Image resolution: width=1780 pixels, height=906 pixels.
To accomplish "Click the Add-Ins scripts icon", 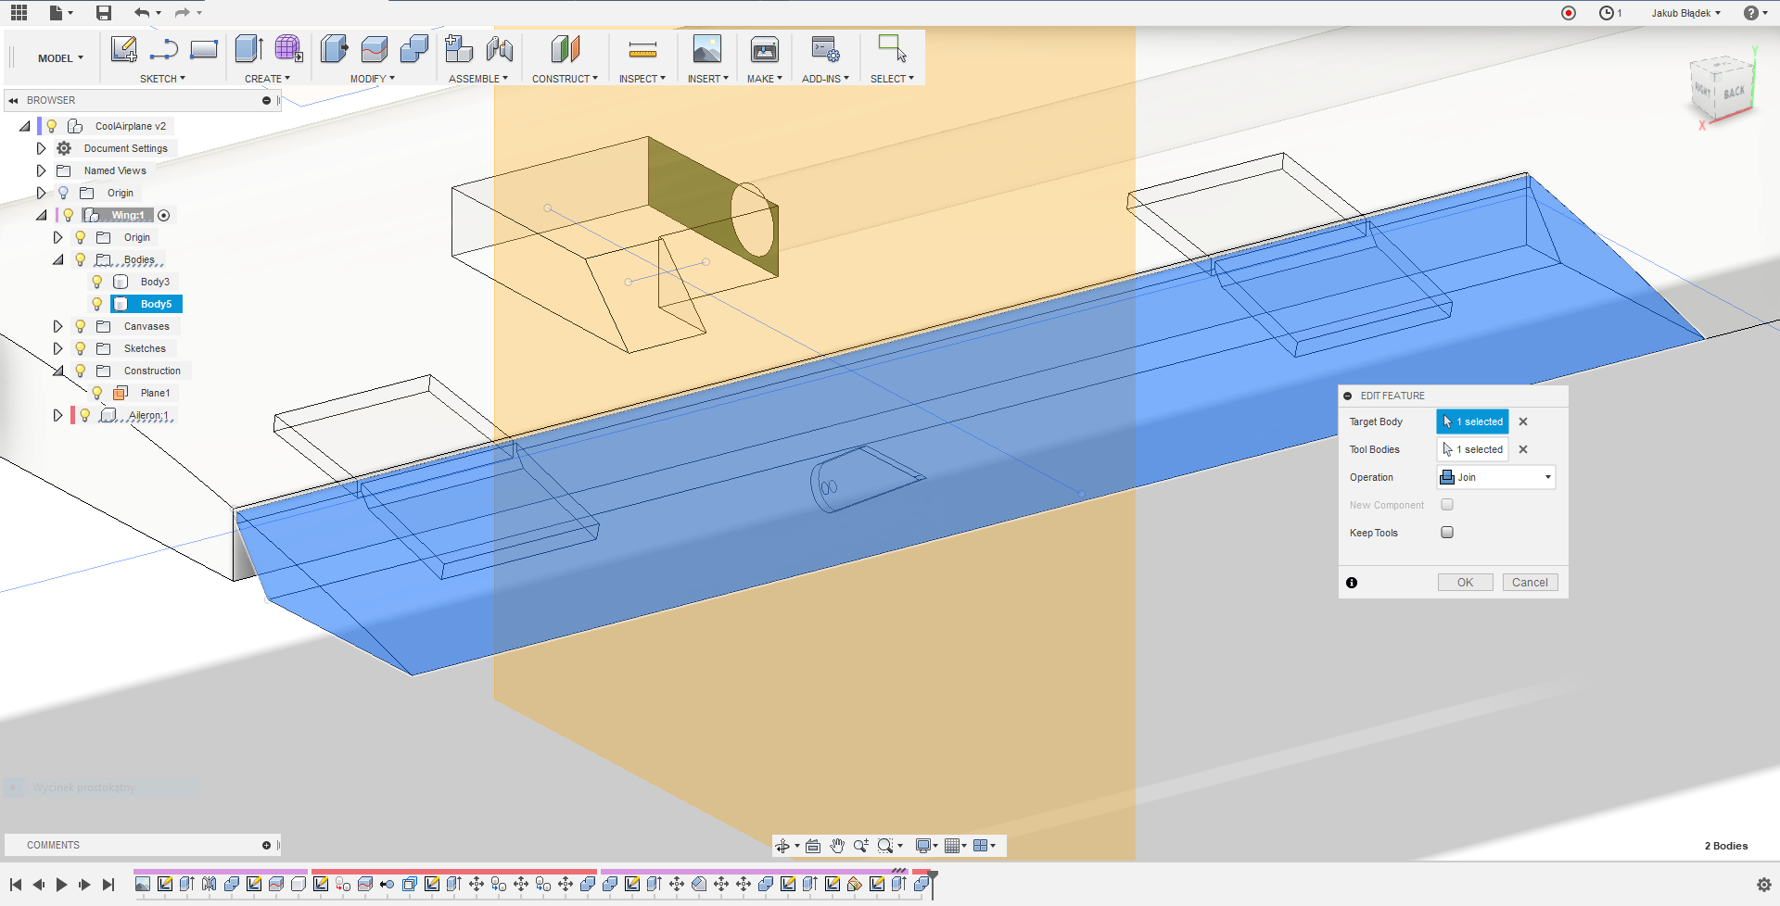I will tap(825, 49).
